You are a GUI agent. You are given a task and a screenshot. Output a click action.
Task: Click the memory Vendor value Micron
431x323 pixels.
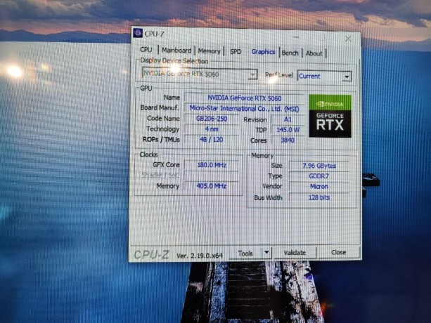click(x=319, y=187)
